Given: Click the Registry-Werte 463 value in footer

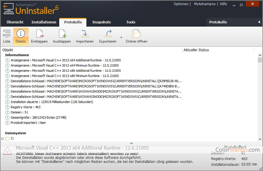Looking at the screenshot, I should pos(244,159).
